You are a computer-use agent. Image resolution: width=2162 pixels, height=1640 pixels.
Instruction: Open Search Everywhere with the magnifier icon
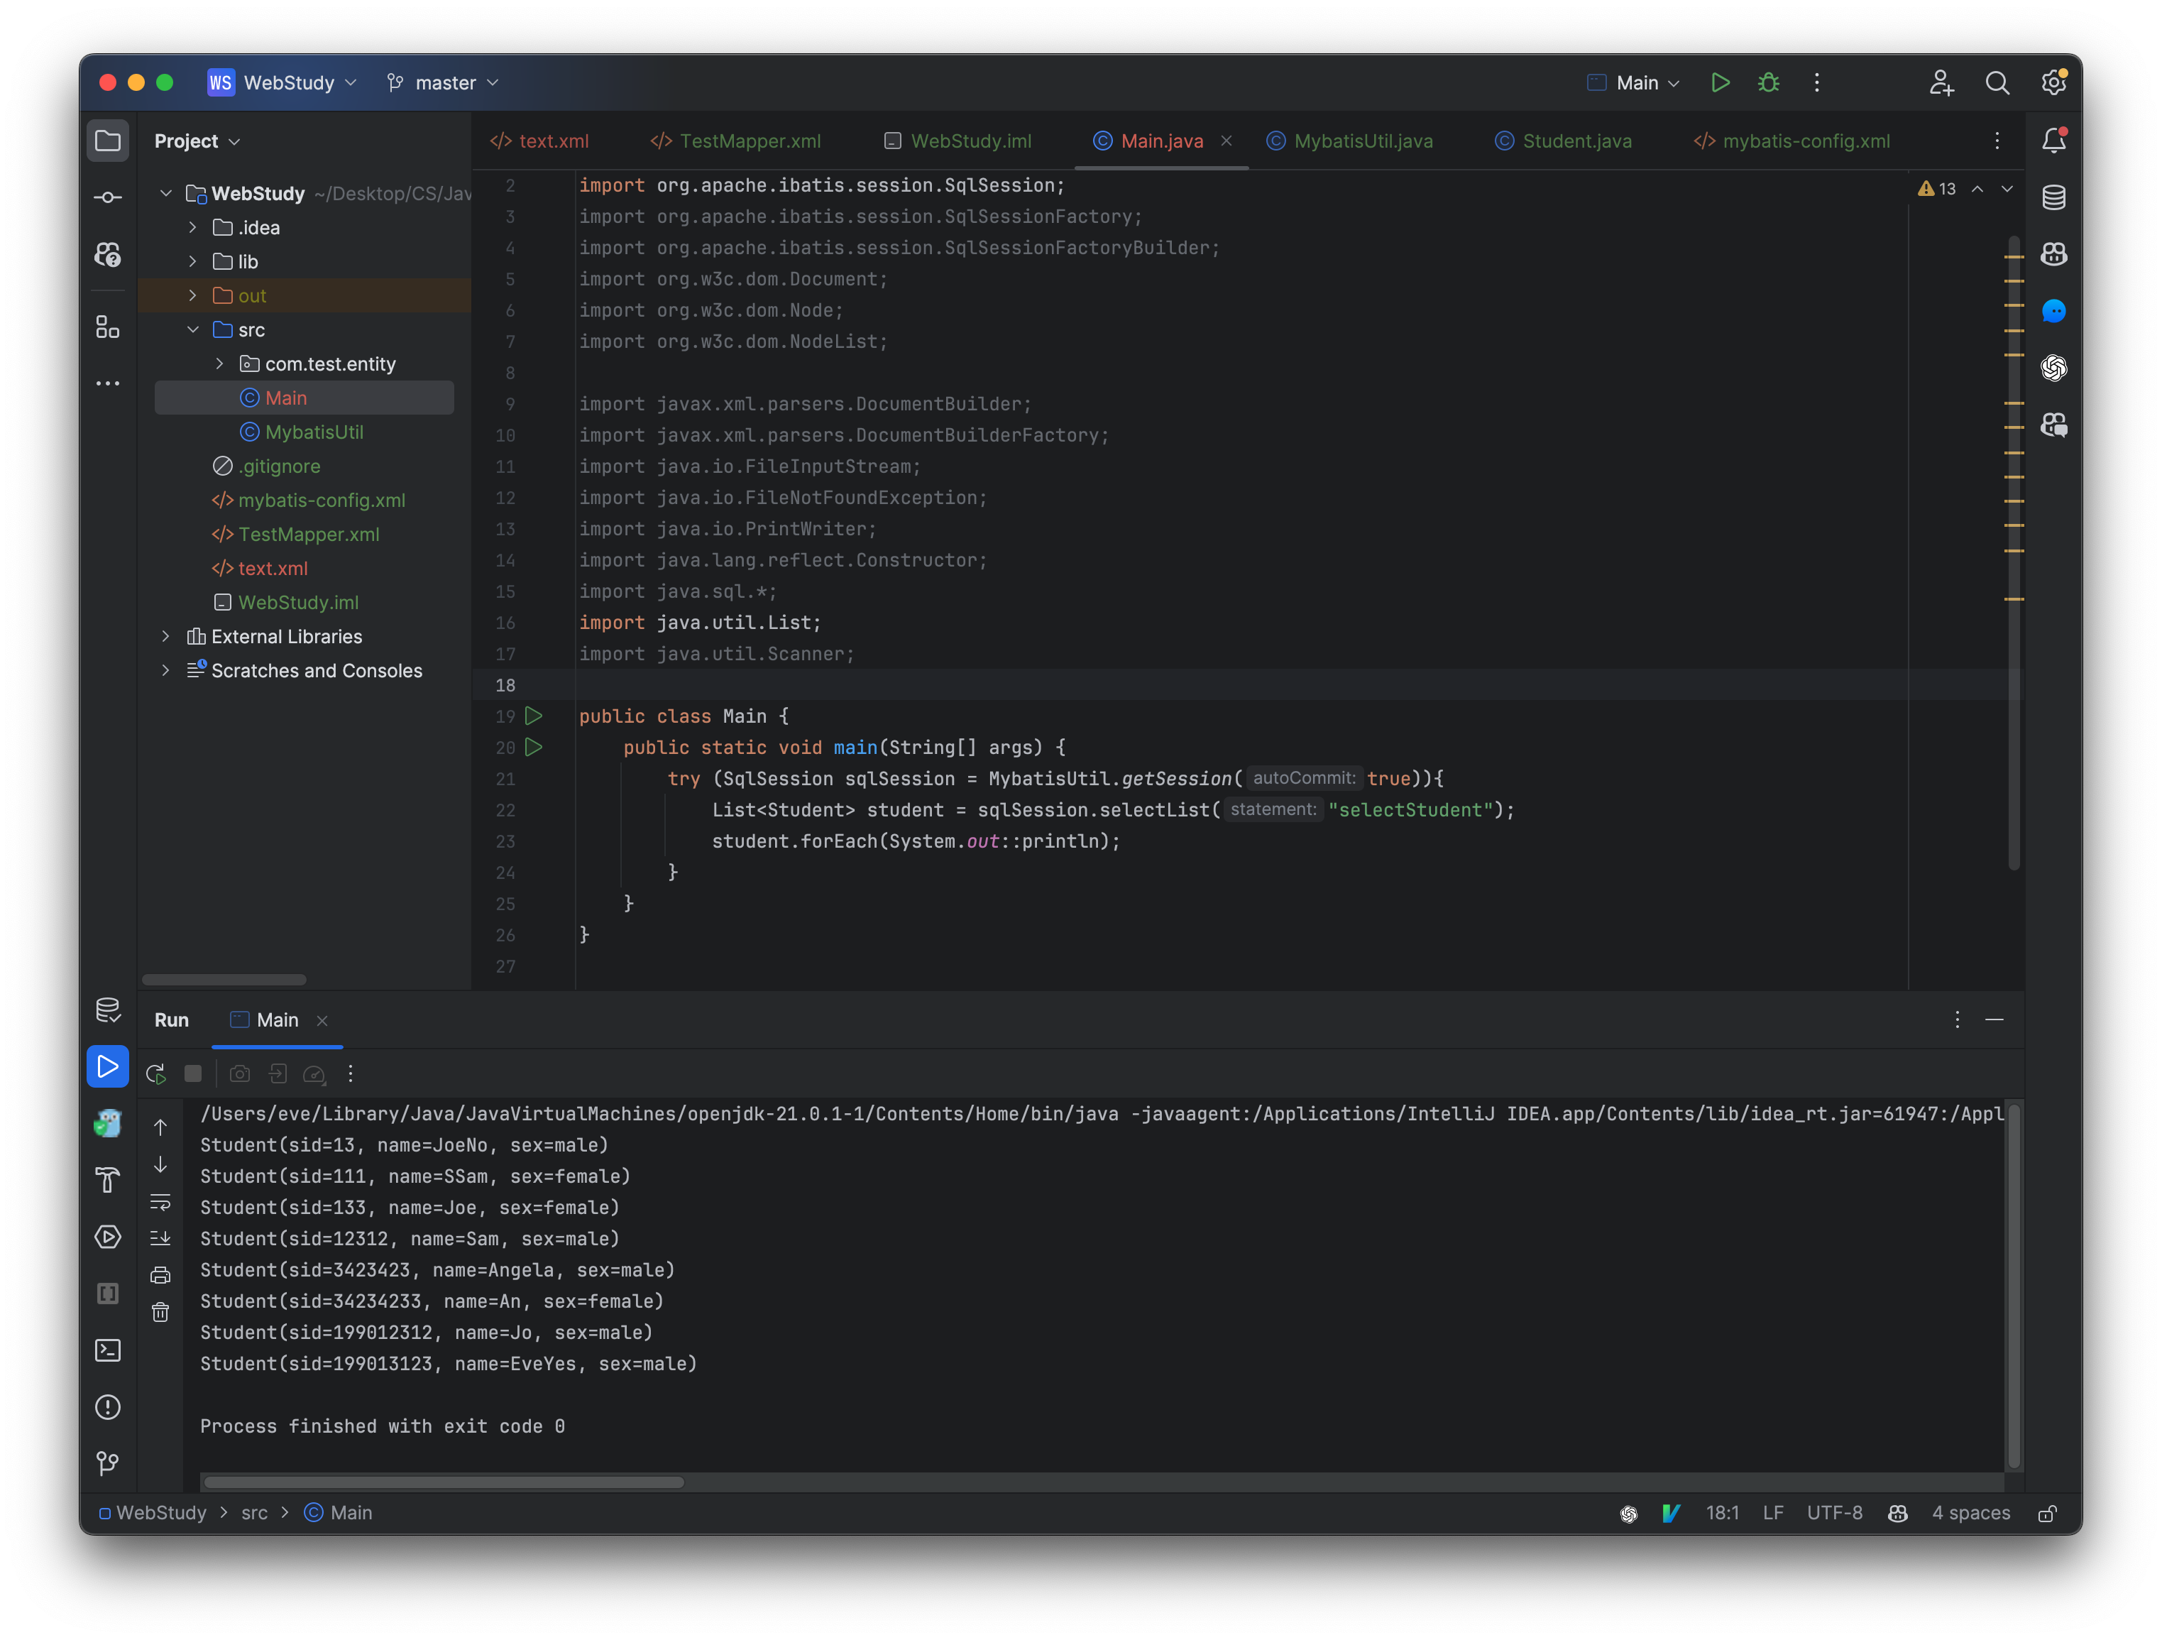pyautogui.click(x=1998, y=83)
